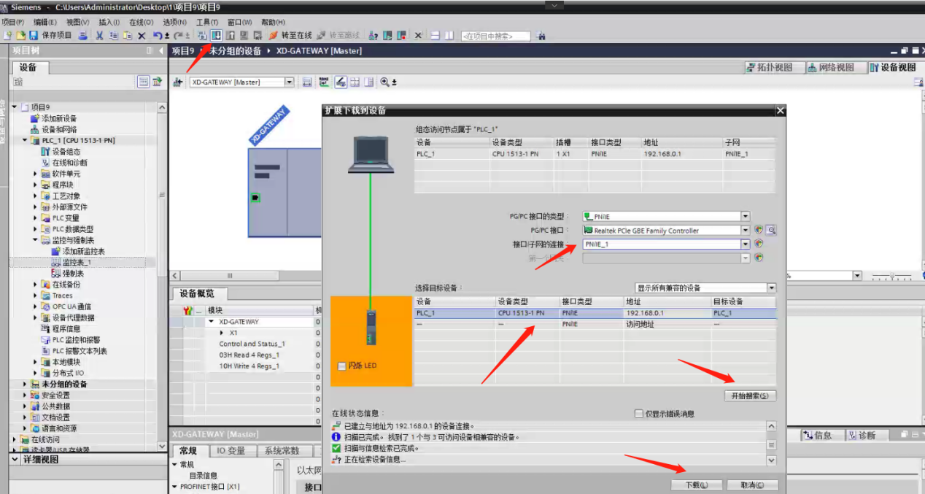925x494 pixels.
Task: Click 保存项目 save project button
Action: [x=50, y=35]
